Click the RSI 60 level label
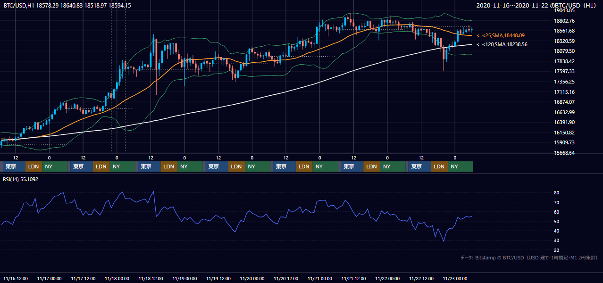The image size is (603, 283). [556, 212]
